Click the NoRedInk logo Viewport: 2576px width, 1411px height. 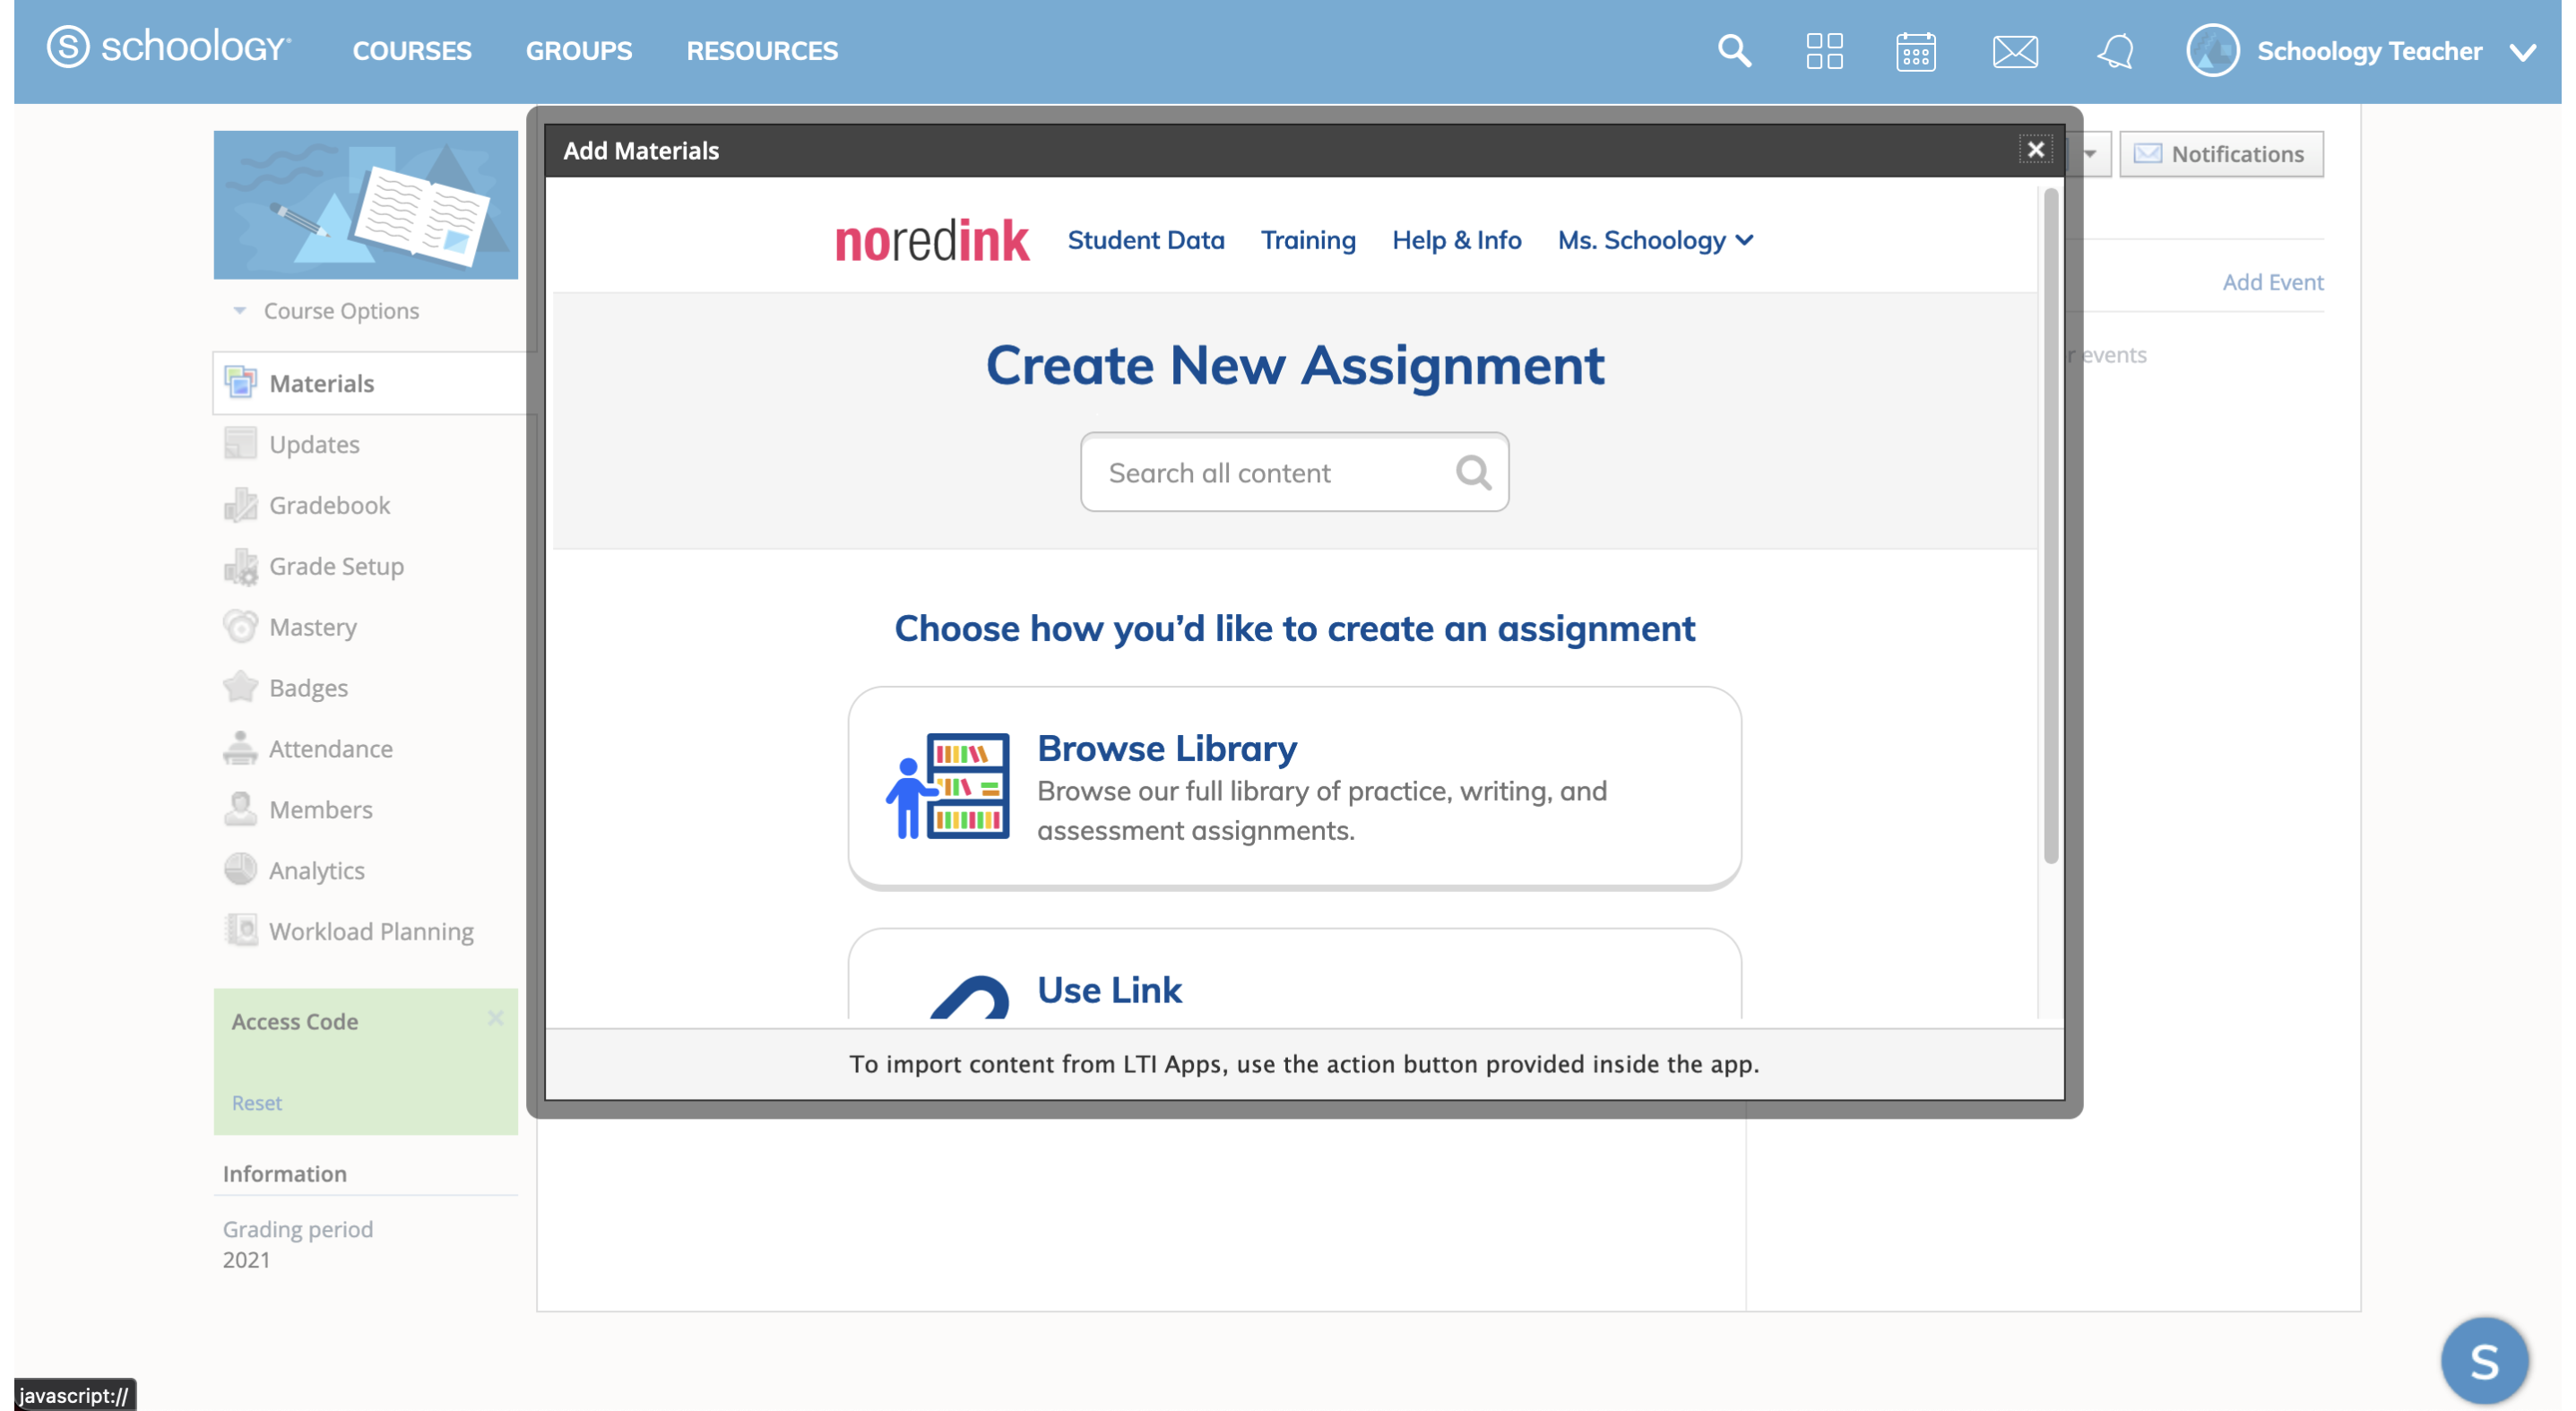click(x=931, y=241)
